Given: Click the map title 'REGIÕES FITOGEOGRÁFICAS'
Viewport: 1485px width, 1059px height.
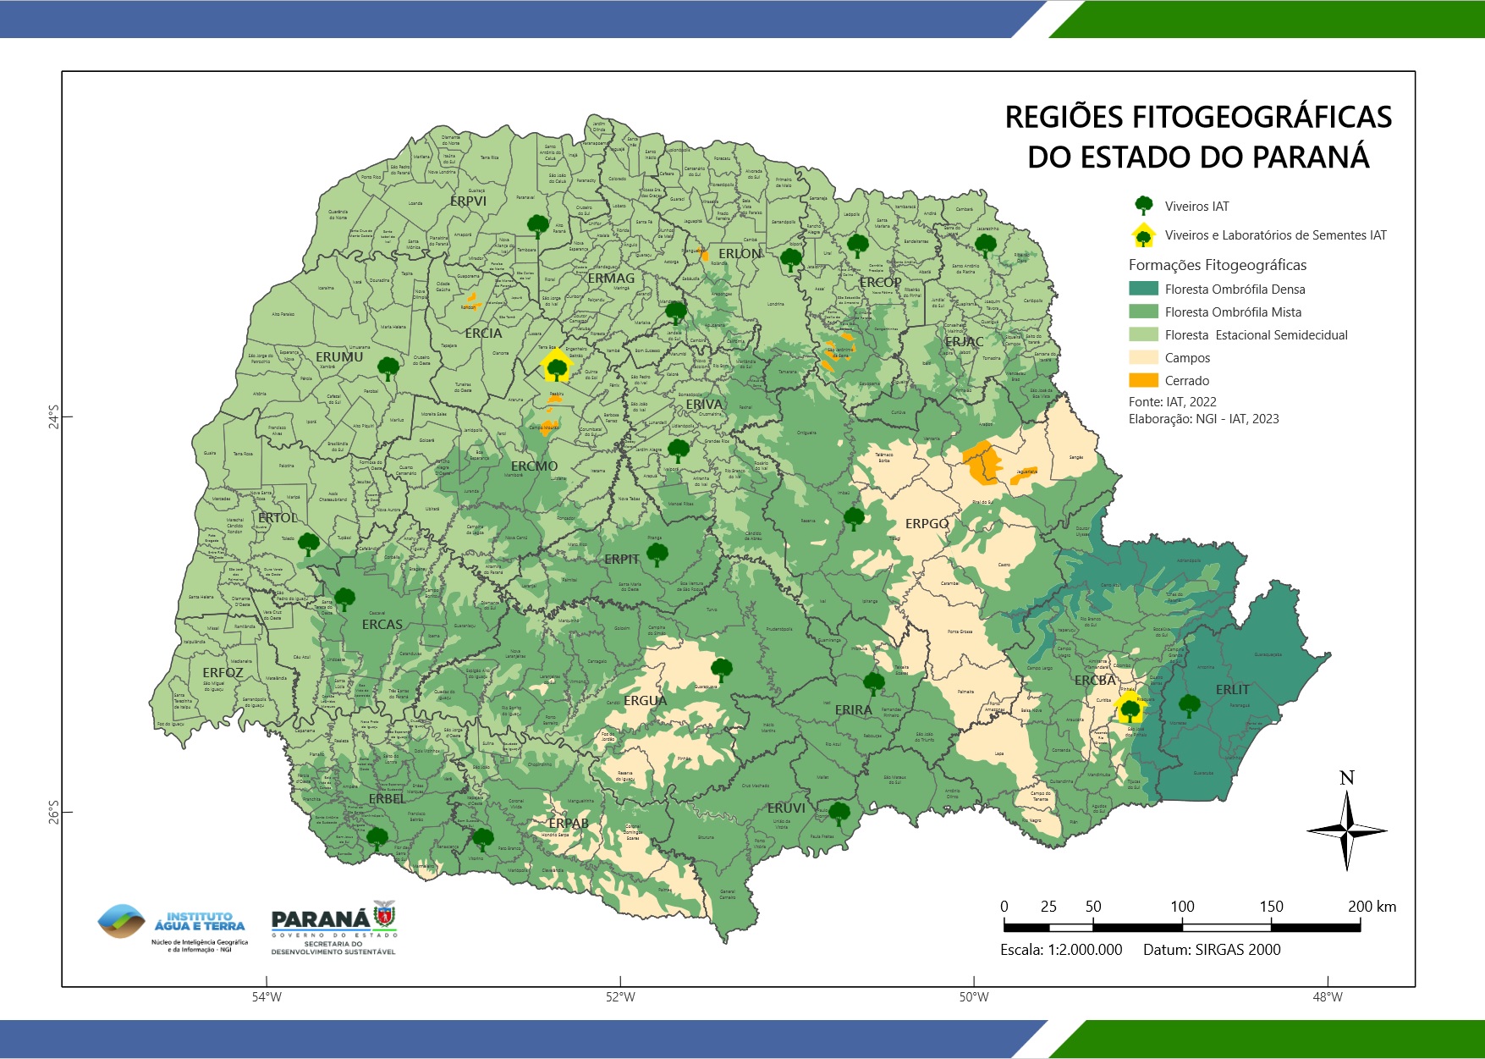Looking at the screenshot, I should tap(1198, 117).
